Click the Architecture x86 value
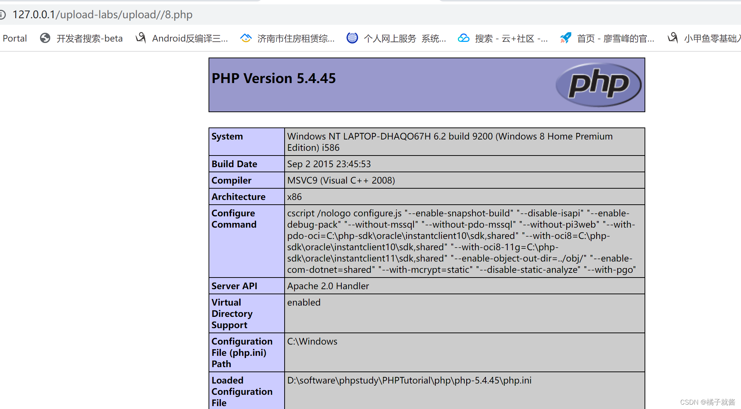 [294, 197]
